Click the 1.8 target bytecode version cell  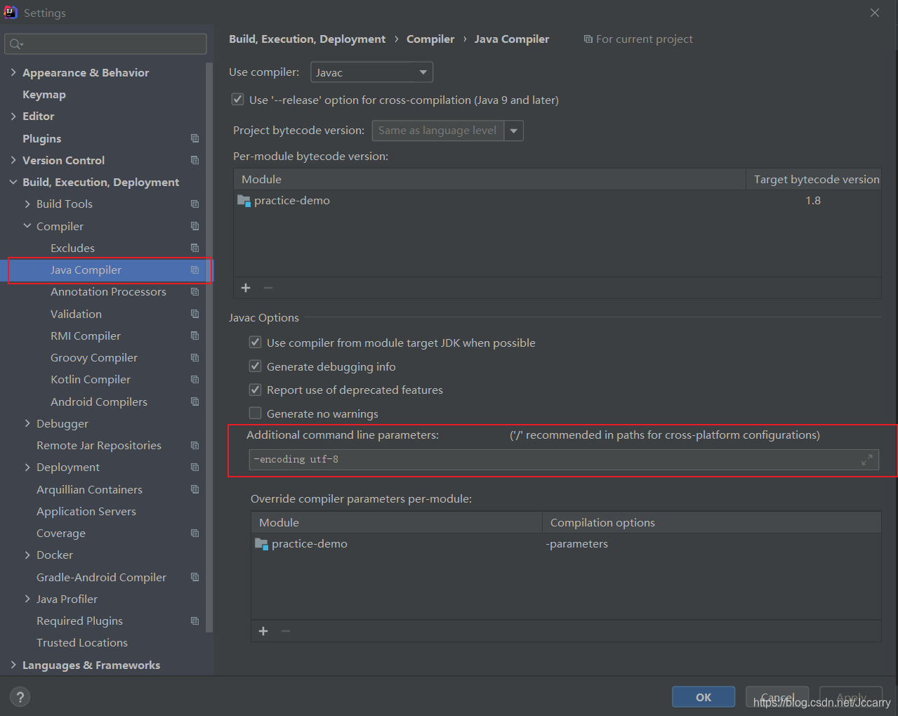(813, 201)
